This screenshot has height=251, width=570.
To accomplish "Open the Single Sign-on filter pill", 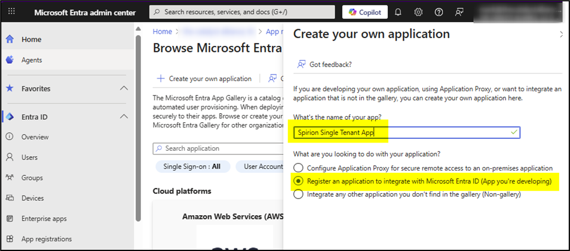I will click(x=192, y=167).
